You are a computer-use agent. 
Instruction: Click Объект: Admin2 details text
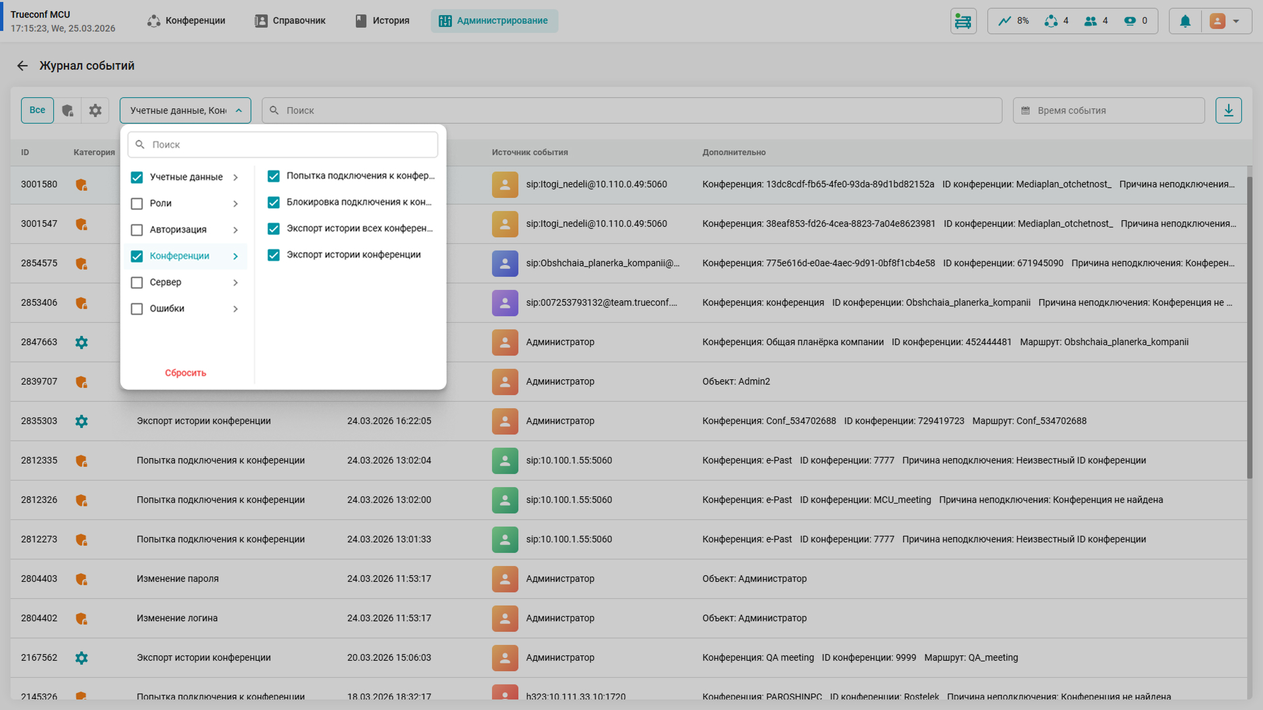point(735,382)
